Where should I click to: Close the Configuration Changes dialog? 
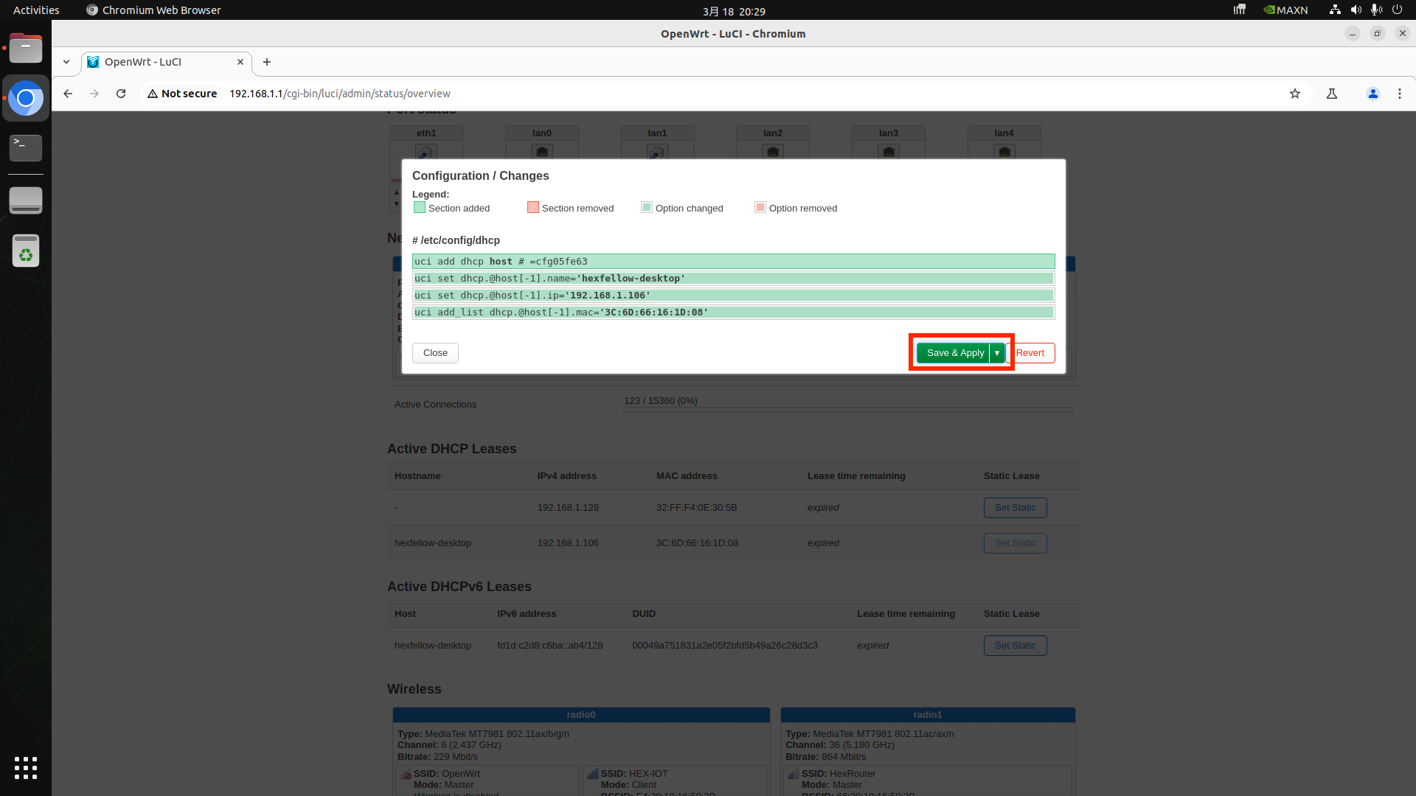coord(435,353)
